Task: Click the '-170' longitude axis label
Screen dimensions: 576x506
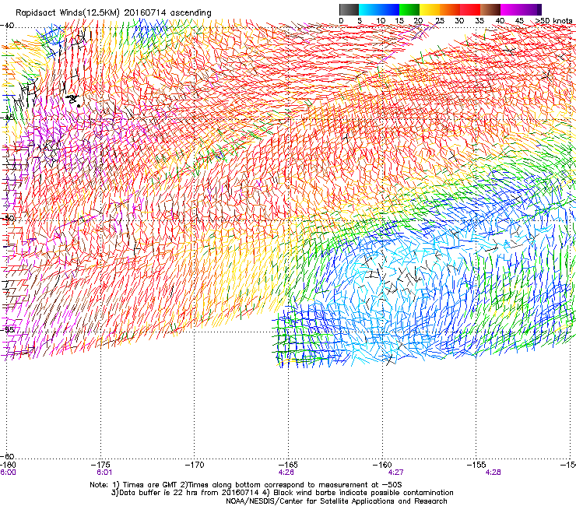Action: point(195,466)
